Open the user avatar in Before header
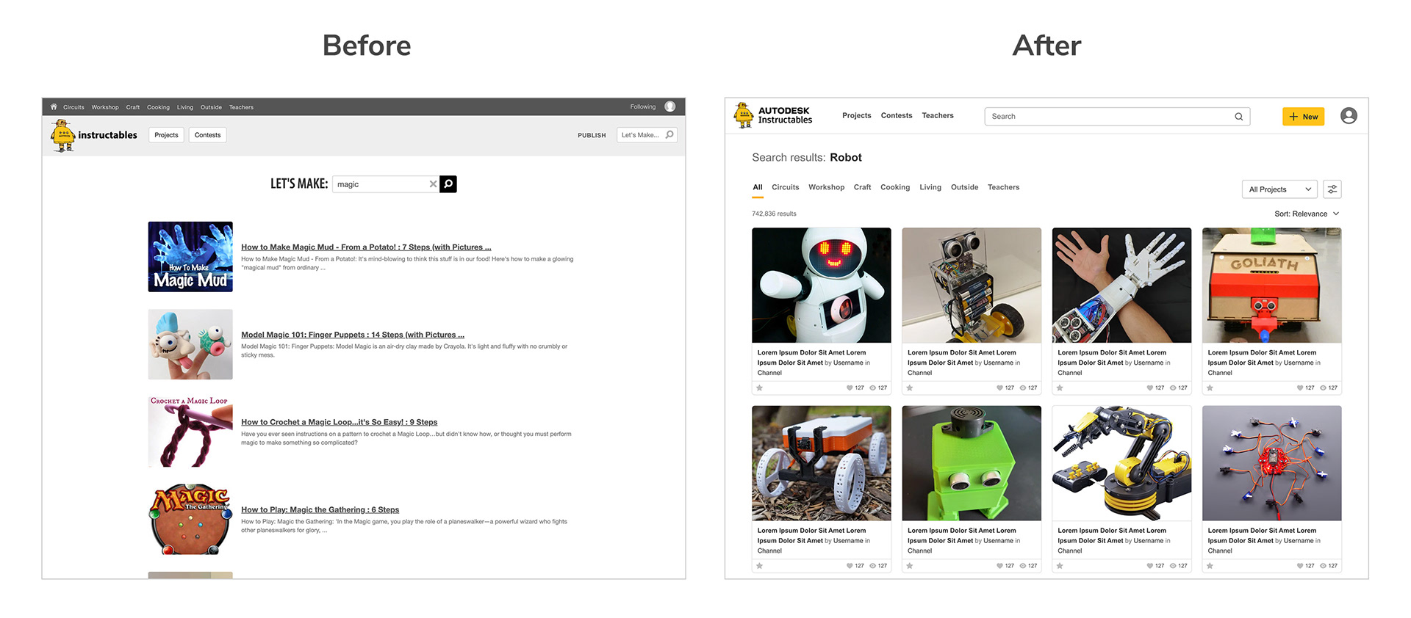Image resolution: width=1411 pixels, height=618 pixels. (670, 106)
